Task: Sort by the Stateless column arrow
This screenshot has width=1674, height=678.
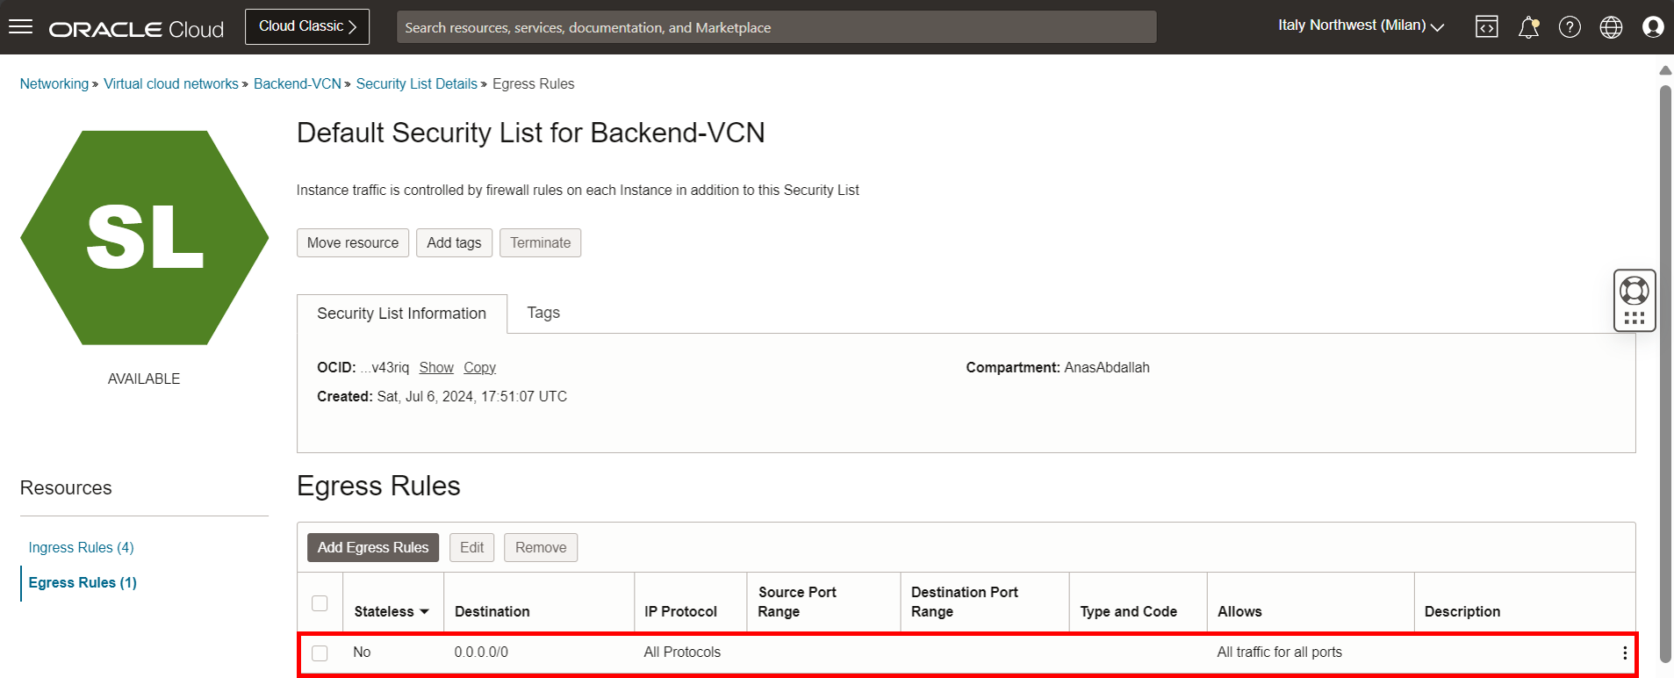Action: (425, 611)
